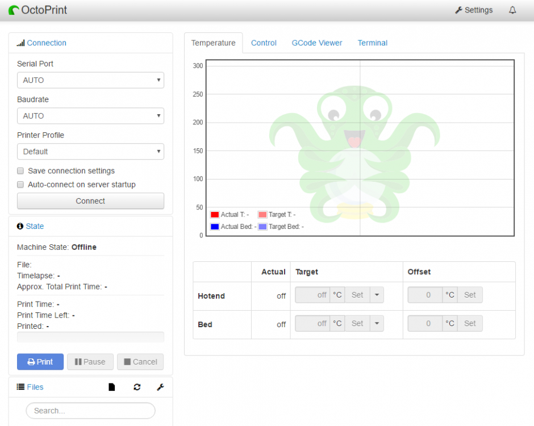Open the Terminal tab
Viewport: 534px width, 426px height.
373,43
